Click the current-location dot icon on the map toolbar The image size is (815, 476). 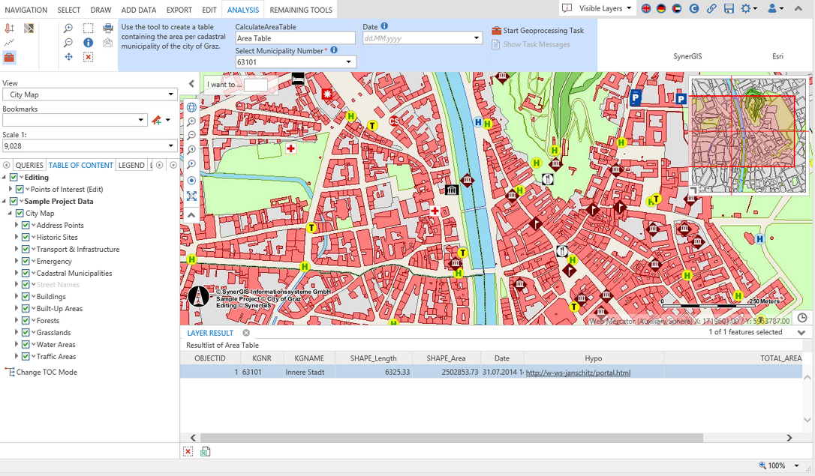pyautogui.click(x=191, y=180)
